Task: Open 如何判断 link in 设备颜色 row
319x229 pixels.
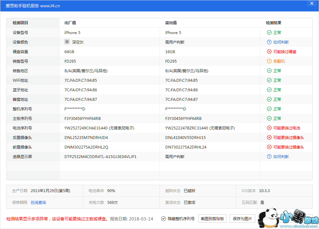Action: click(281, 42)
